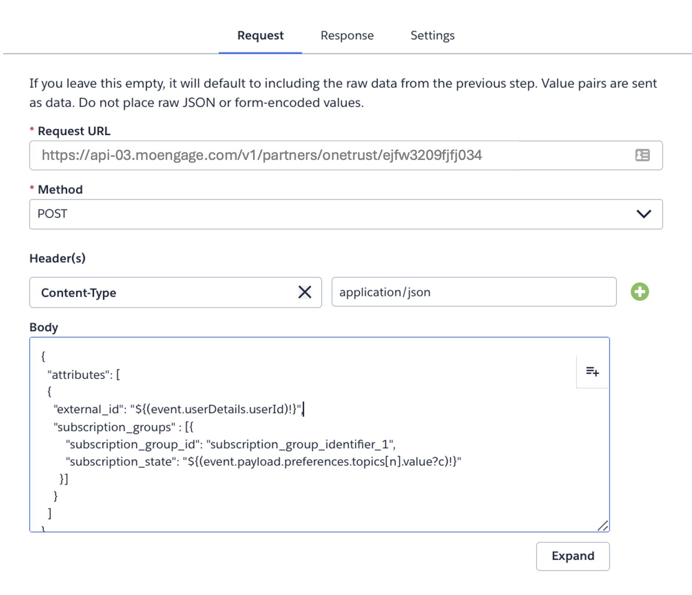Screen dimensions: 692x595
Task: Click the Expand button
Action: (x=572, y=556)
